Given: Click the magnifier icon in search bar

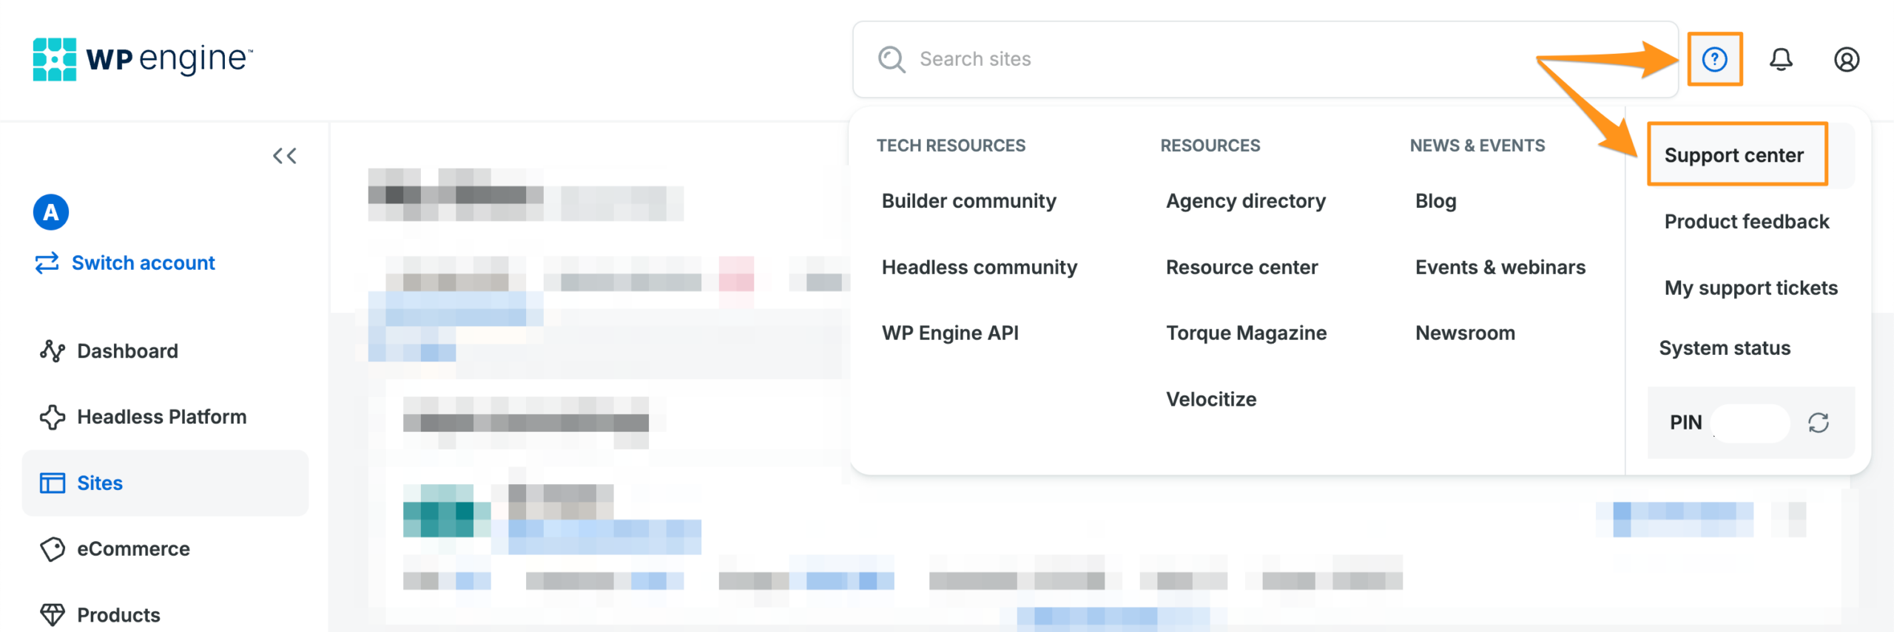Looking at the screenshot, I should click(892, 59).
